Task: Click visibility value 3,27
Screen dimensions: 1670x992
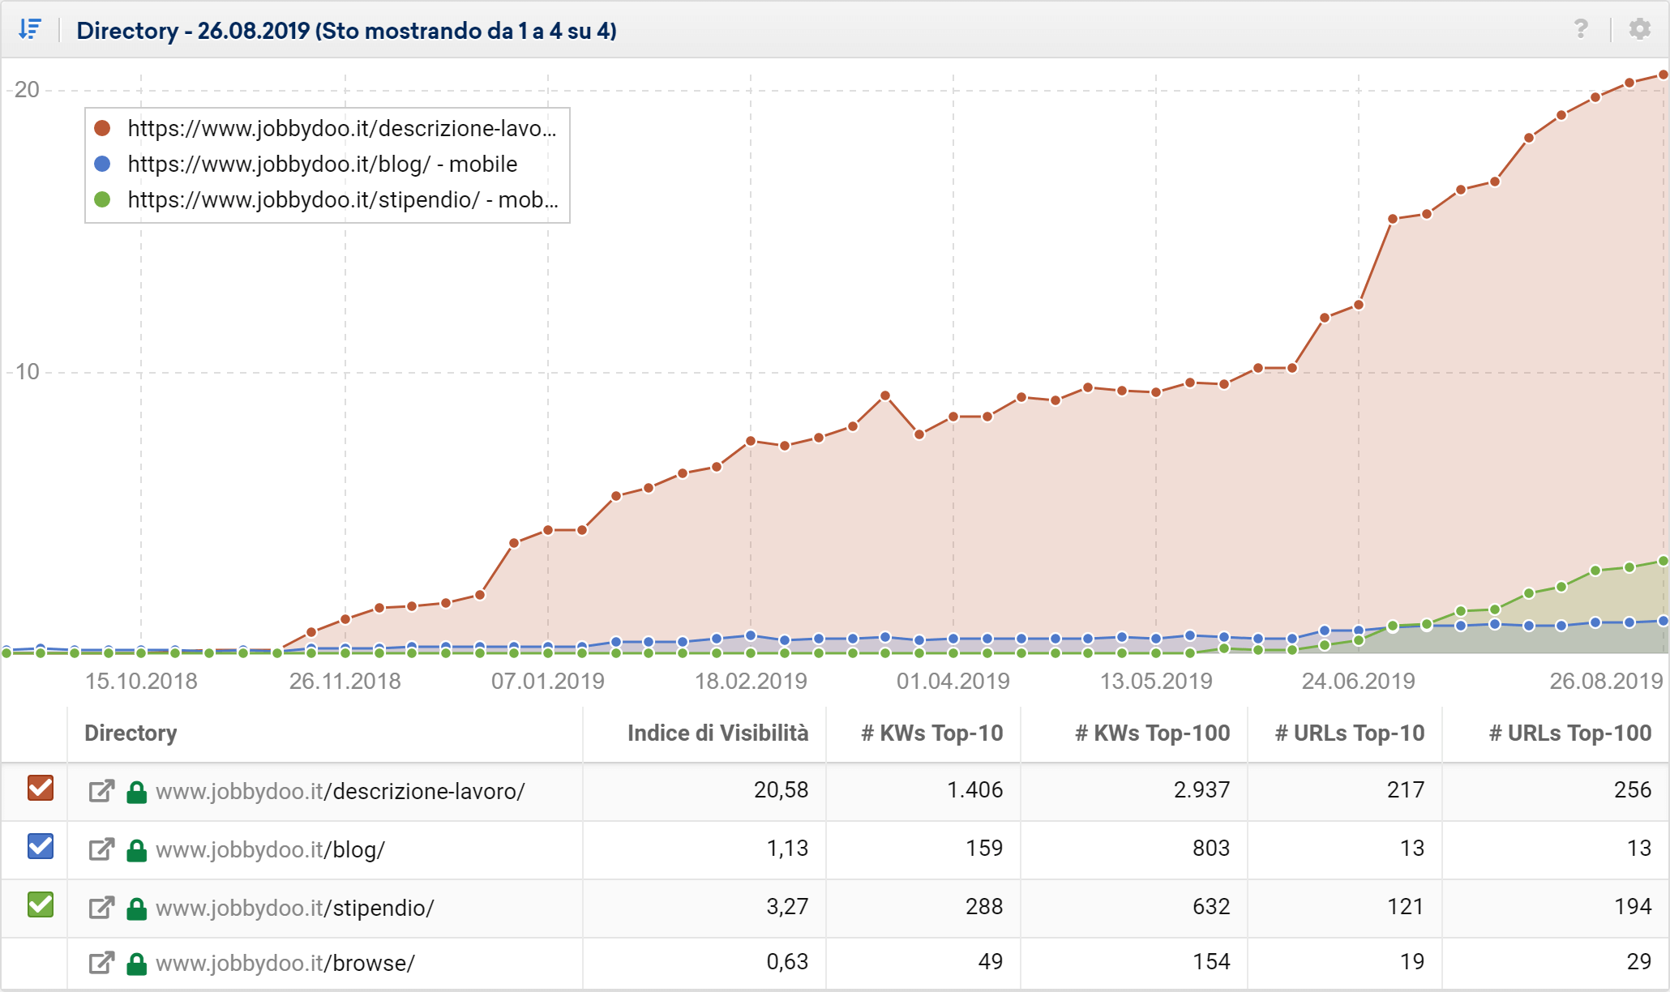Action: click(787, 906)
